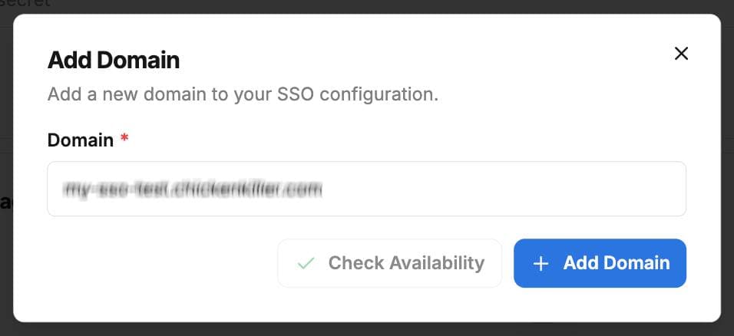Click the bold Add Domain dialog title
Image resolution: width=734 pixels, height=336 pixels.
click(x=114, y=60)
